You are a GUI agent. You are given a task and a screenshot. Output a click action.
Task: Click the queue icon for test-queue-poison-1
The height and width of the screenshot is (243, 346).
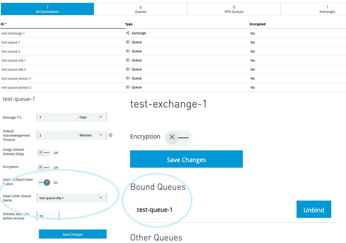click(x=128, y=78)
